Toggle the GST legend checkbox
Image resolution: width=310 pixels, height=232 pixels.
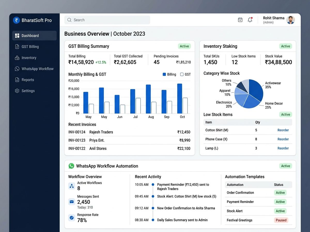pyautogui.click(x=182, y=74)
